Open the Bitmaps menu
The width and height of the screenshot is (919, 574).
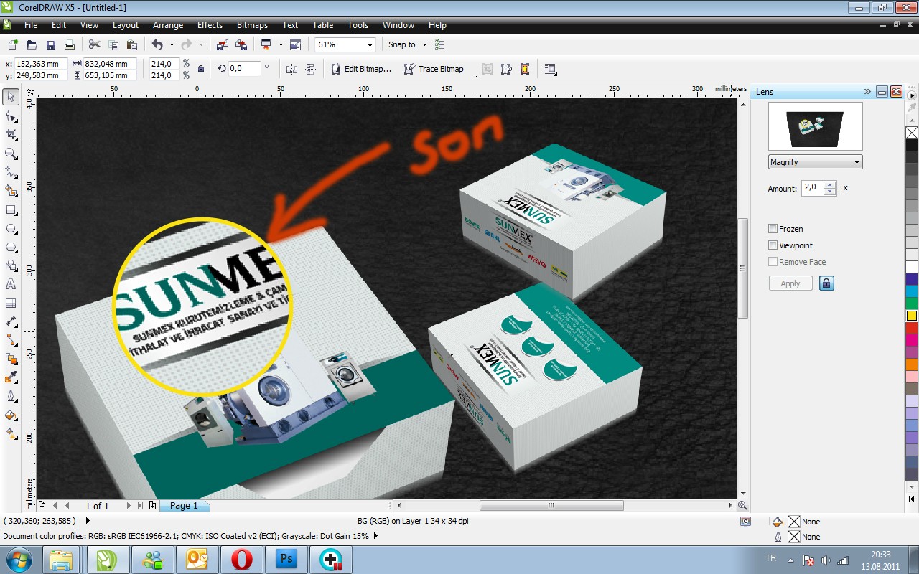coord(252,25)
